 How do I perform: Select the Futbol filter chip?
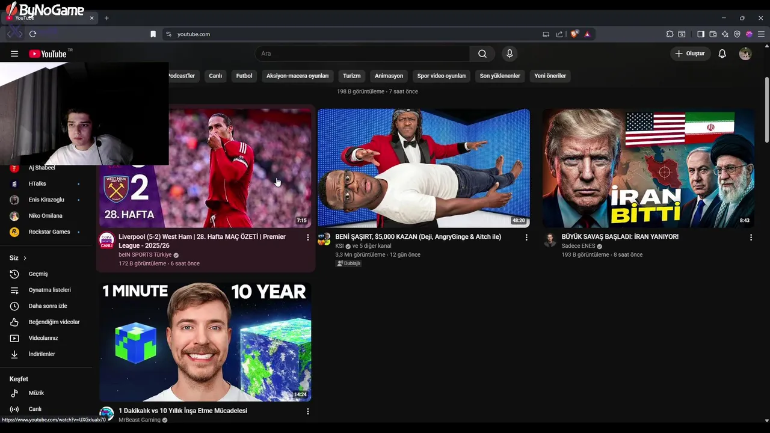244,76
